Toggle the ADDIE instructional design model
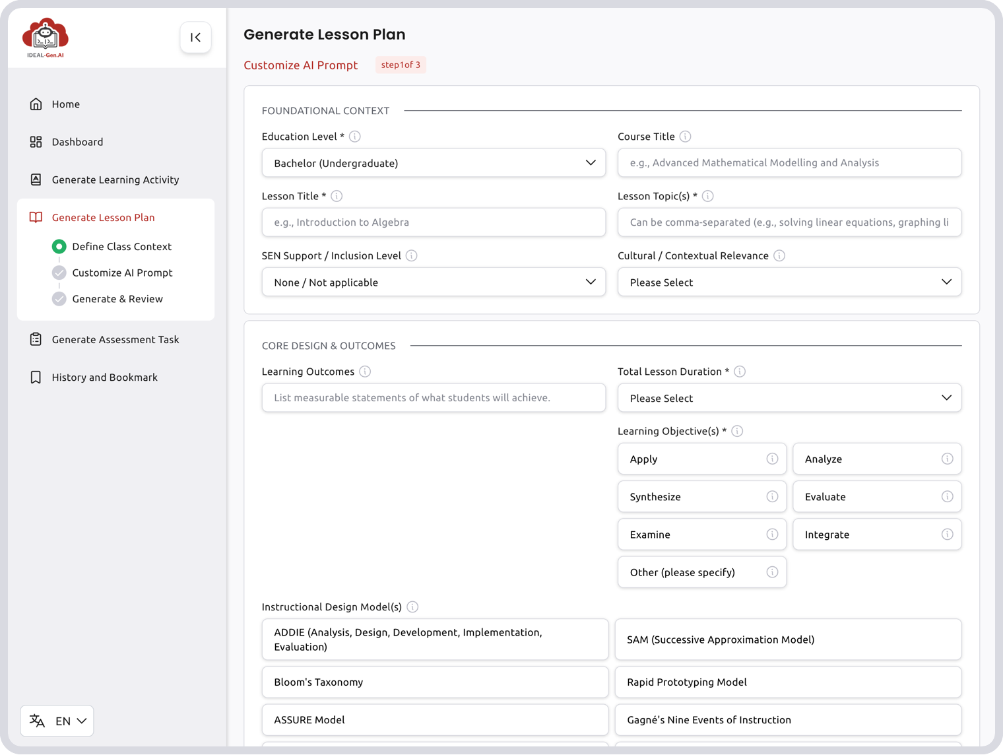 [435, 639]
